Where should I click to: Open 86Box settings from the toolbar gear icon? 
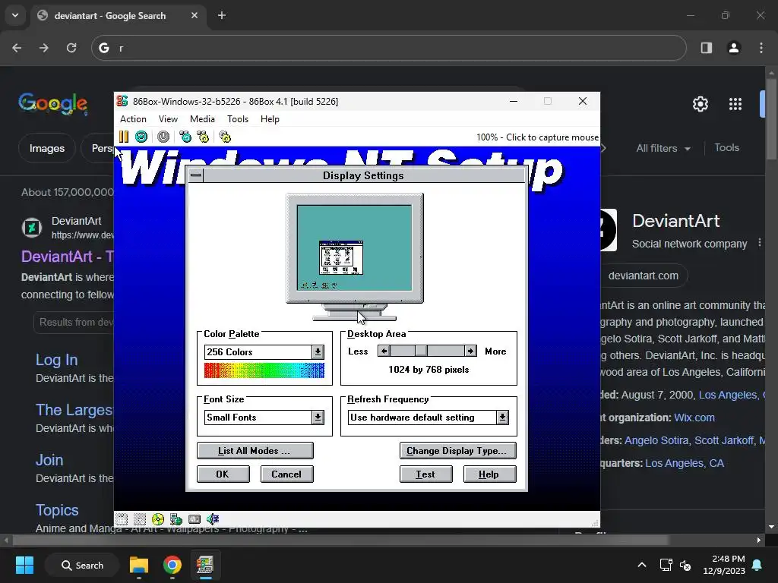[x=225, y=137]
